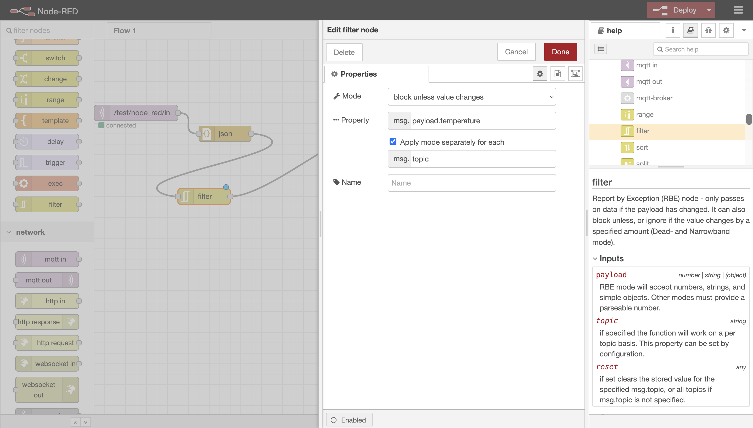
Task: Click the node appearance icon in edit dialog
Action: [x=575, y=73]
